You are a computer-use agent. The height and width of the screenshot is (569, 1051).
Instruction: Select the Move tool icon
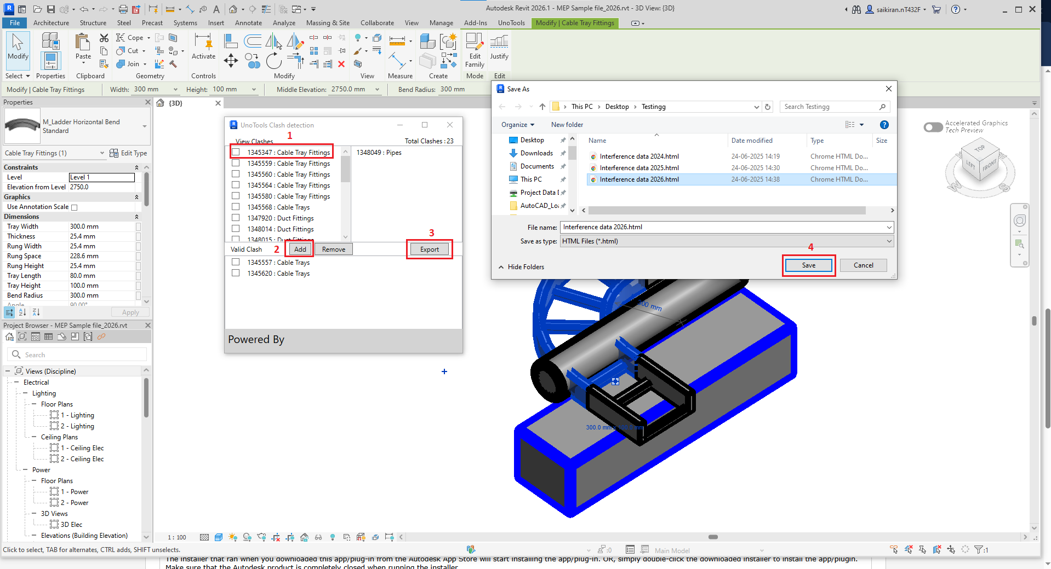(x=231, y=60)
